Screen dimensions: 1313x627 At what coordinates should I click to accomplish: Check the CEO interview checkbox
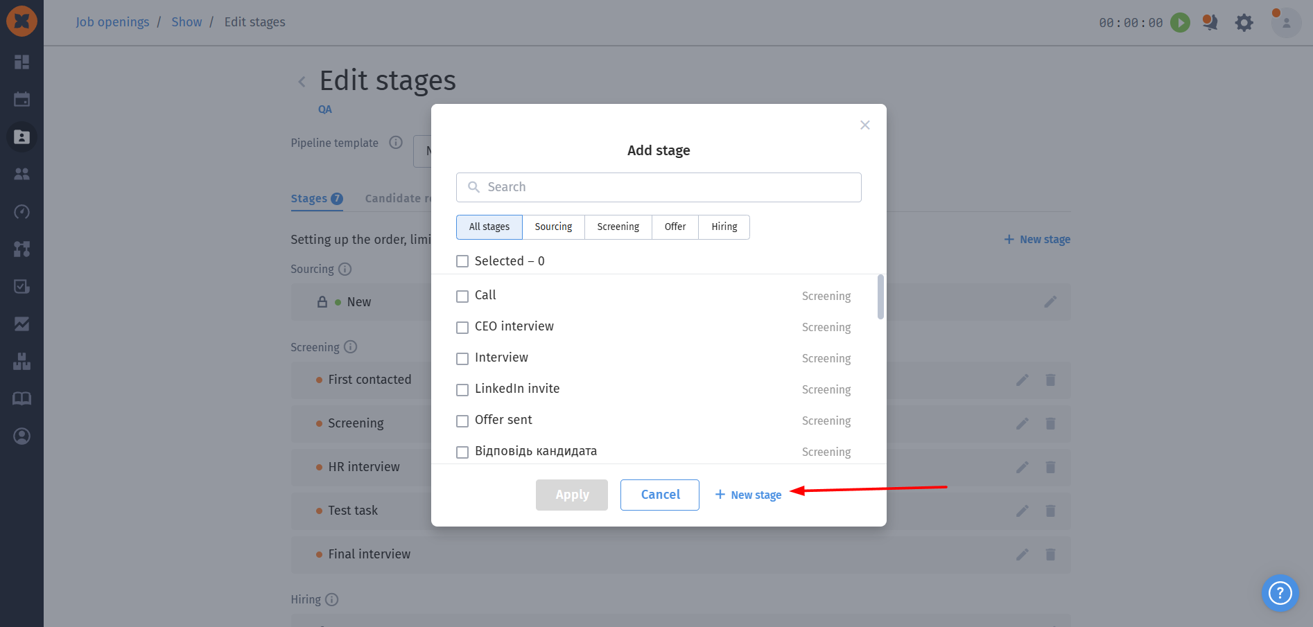[x=462, y=328]
